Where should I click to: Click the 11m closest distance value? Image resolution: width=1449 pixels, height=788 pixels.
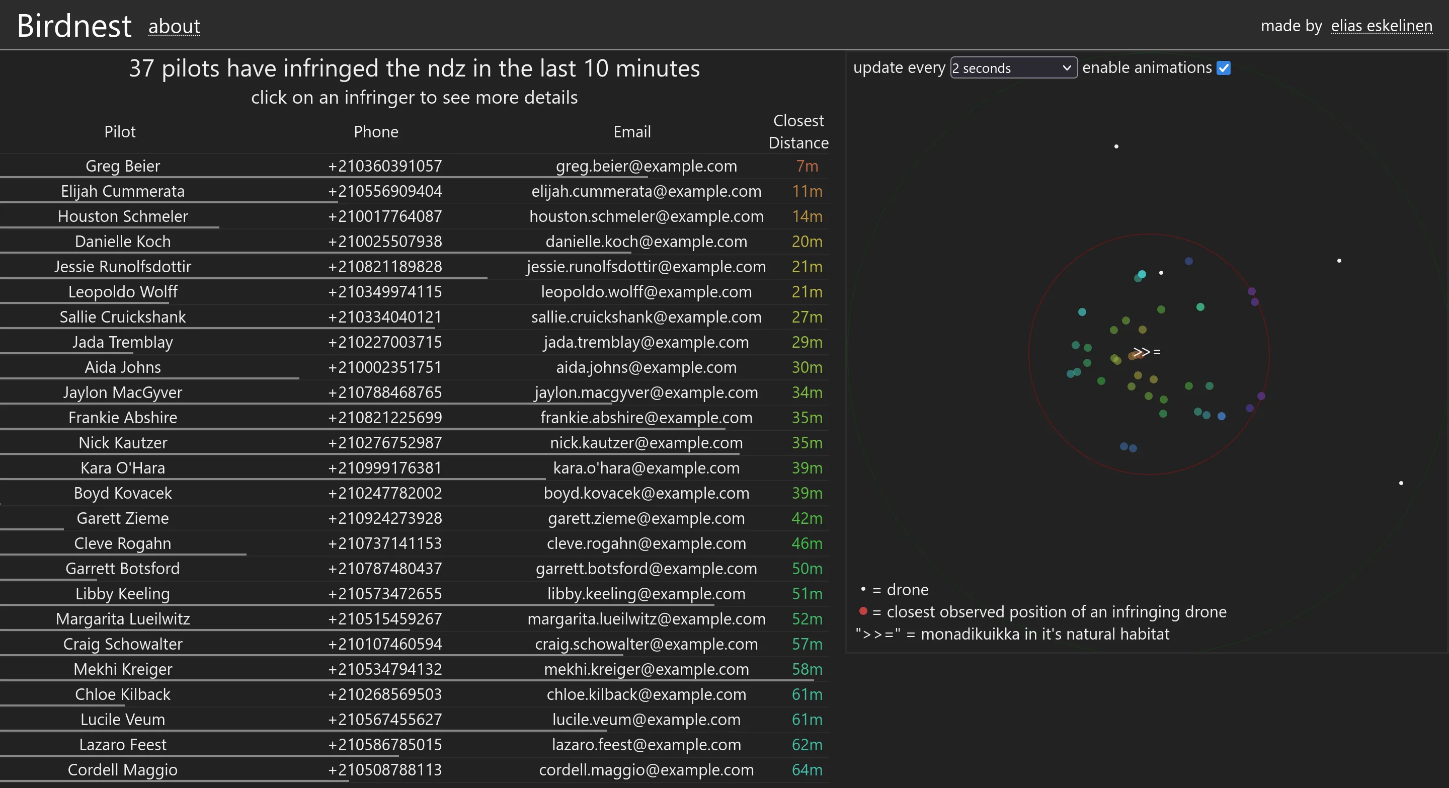[x=807, y=191]
